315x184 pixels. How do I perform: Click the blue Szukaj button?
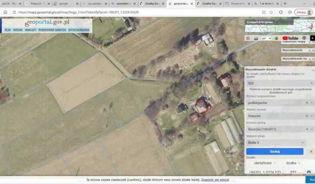pos(275,152)
